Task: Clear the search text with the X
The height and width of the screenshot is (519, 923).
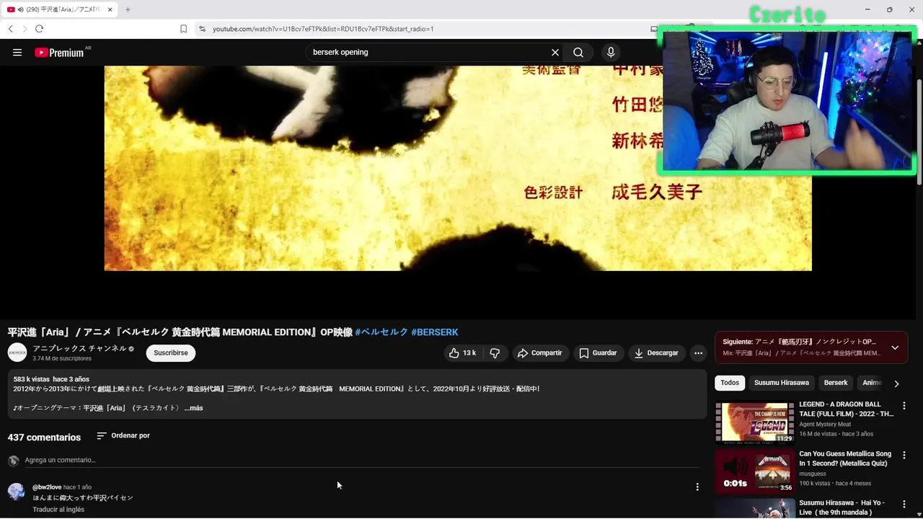Action: 555,52
